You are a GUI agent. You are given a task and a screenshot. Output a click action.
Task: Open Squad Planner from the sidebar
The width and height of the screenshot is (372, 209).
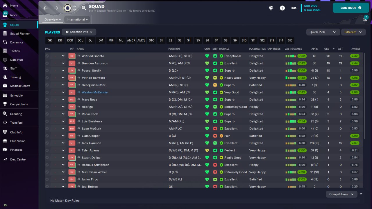pos(19,34)
